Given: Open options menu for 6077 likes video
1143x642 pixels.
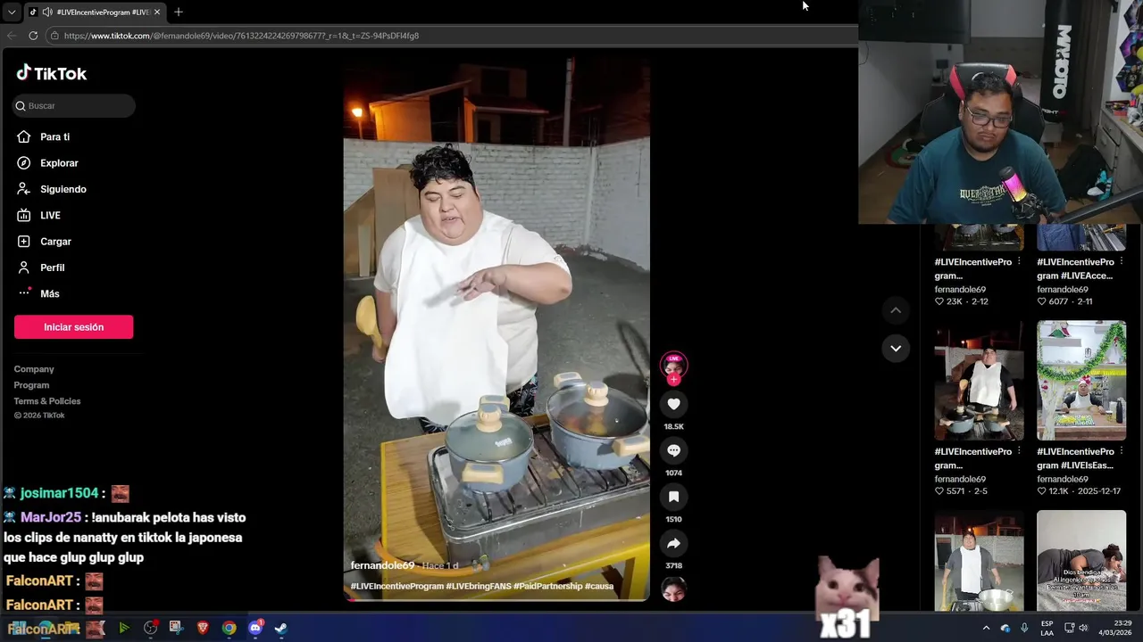Looking at the screenshot, I should (x=1122, y=262).
